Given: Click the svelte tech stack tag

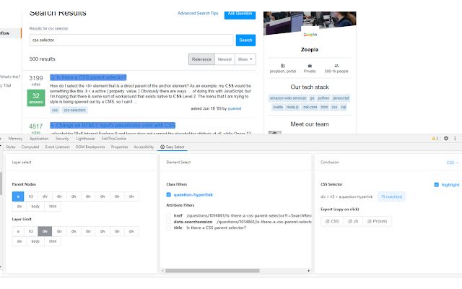Looking at the screenshot, I should (x=277, y=107).
